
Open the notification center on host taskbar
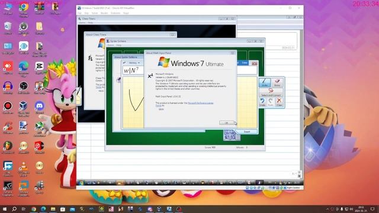tap(372, 209)
